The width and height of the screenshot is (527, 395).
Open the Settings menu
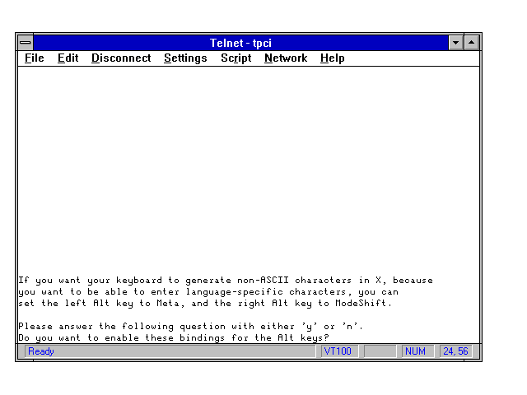[185, 58]
